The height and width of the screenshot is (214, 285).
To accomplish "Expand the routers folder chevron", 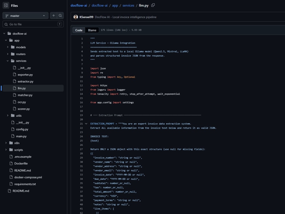I will pos(8,54).
